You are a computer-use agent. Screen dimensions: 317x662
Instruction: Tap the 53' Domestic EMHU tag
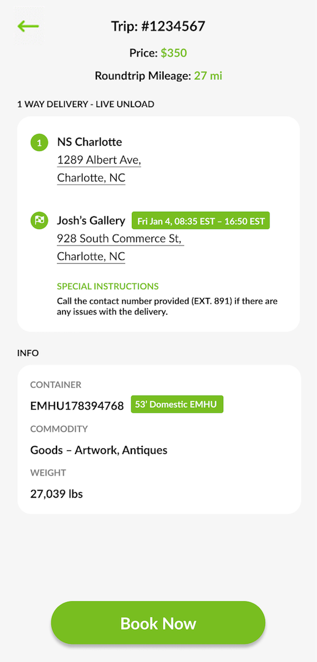[x=177, y=404]
